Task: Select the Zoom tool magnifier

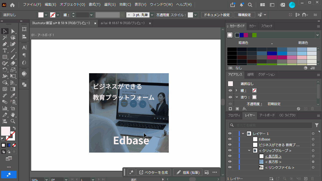Action: [13, 121]
